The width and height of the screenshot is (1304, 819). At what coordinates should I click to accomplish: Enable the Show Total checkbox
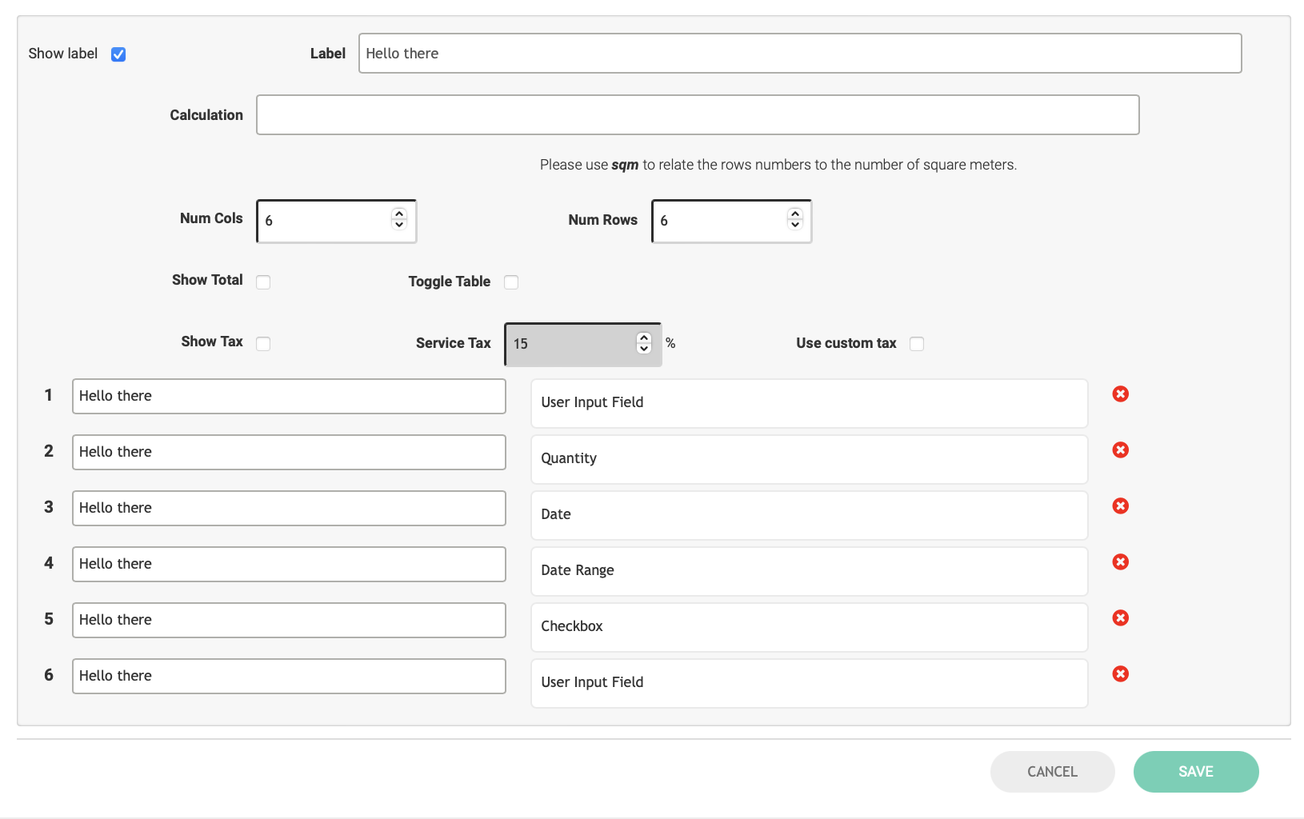(x=263, y=282)
